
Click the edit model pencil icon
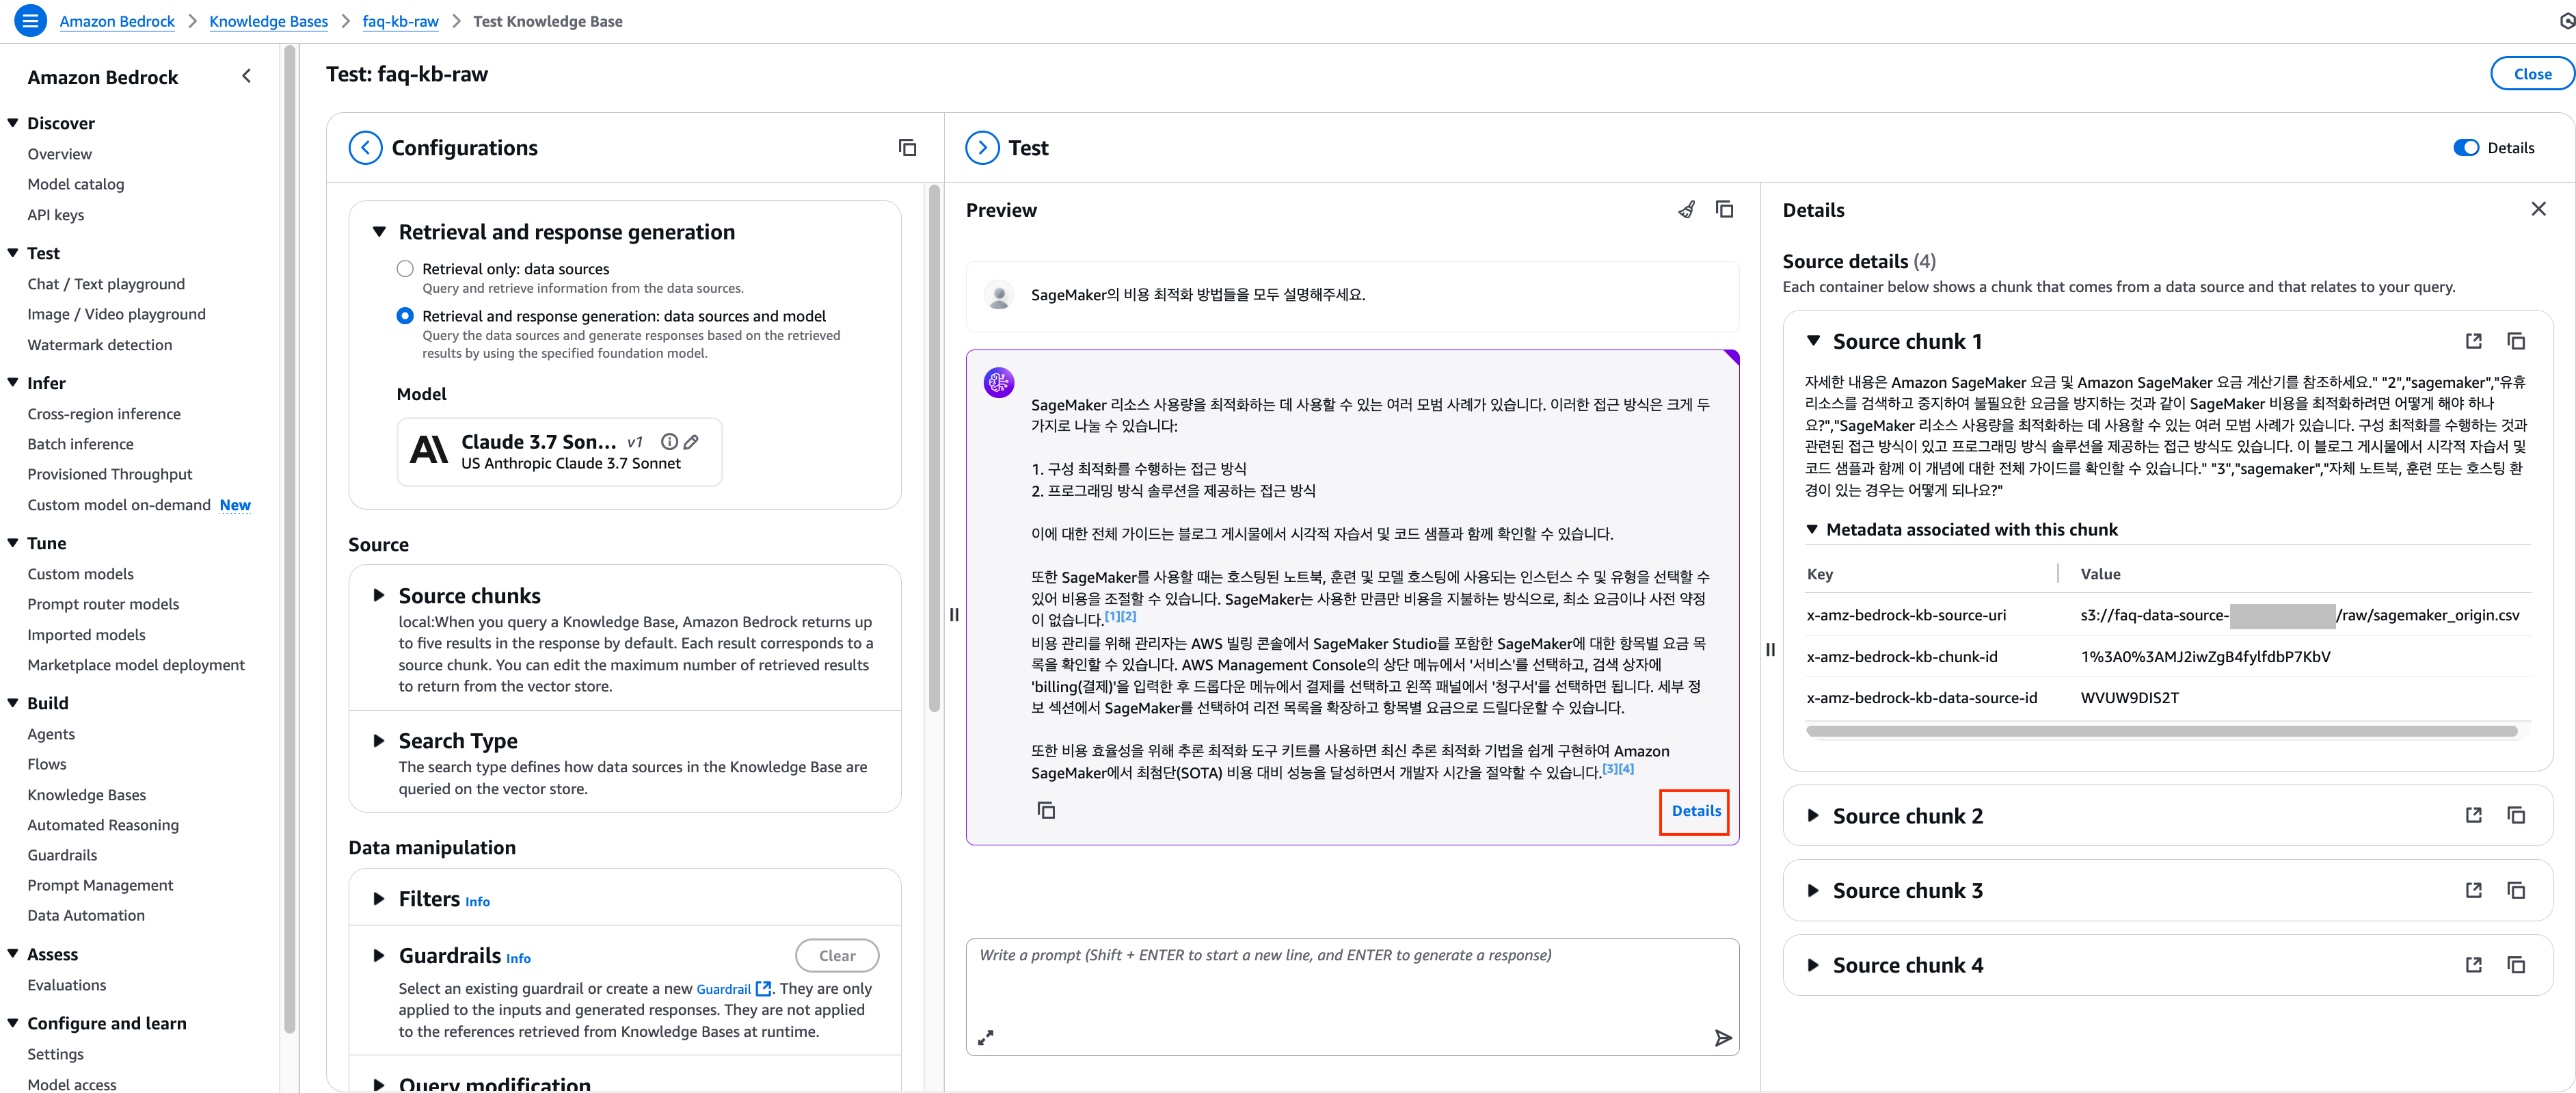point(691,441)
